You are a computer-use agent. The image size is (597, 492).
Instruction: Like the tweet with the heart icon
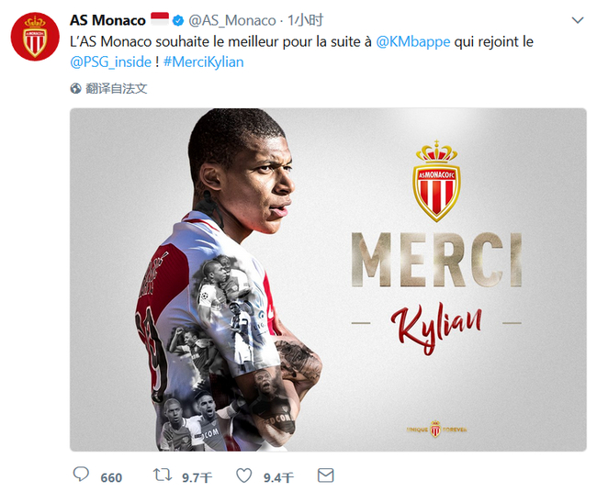point(244,475)
